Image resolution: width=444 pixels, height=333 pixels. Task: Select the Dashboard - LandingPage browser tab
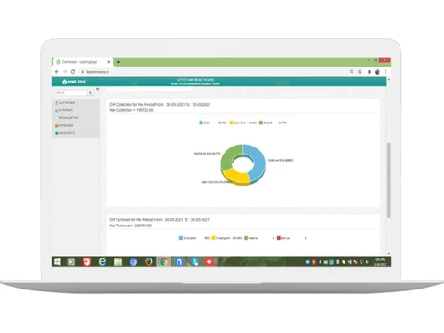(x=83, y=62)
